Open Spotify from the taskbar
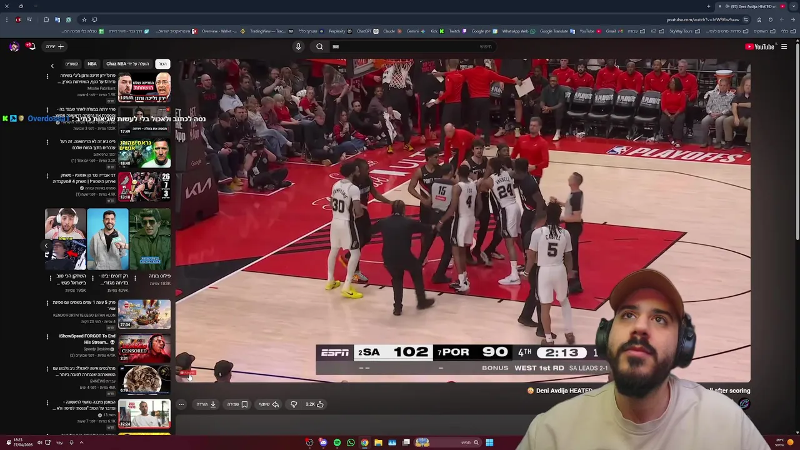Image resolution: width=800 pixels, height=450 pixels. (337, 442)
